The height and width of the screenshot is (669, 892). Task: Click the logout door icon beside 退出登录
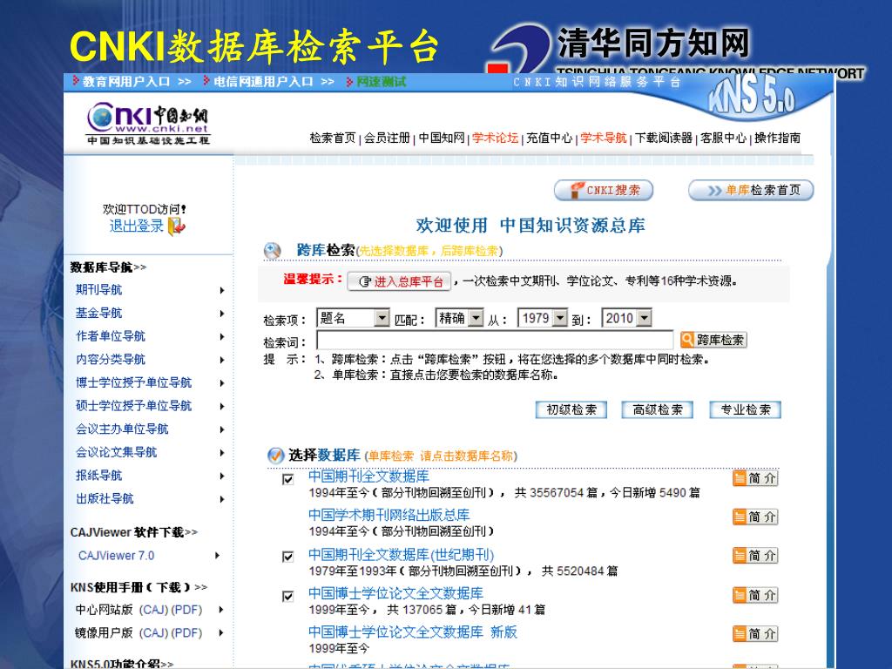pyautogui.click(x=177, y=226)
